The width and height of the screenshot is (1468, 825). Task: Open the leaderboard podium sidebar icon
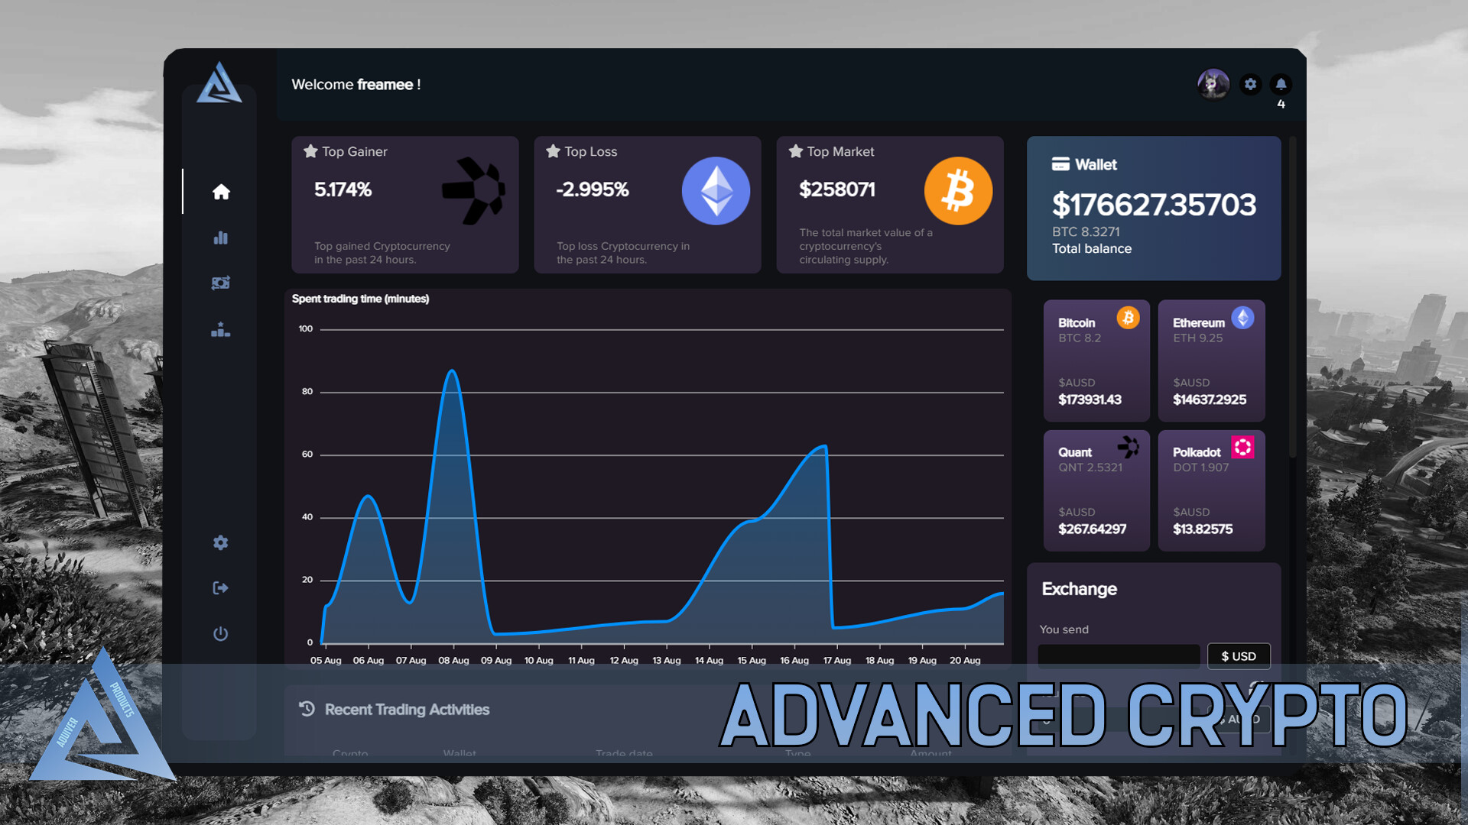point(221,329)
